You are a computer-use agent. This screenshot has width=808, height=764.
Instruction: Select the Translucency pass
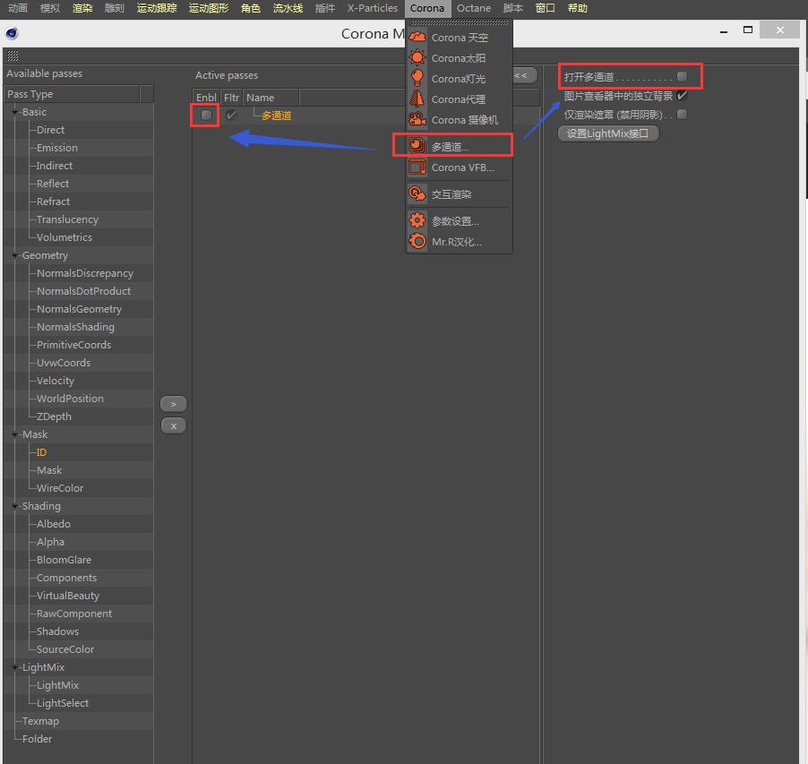pos(67,219)
